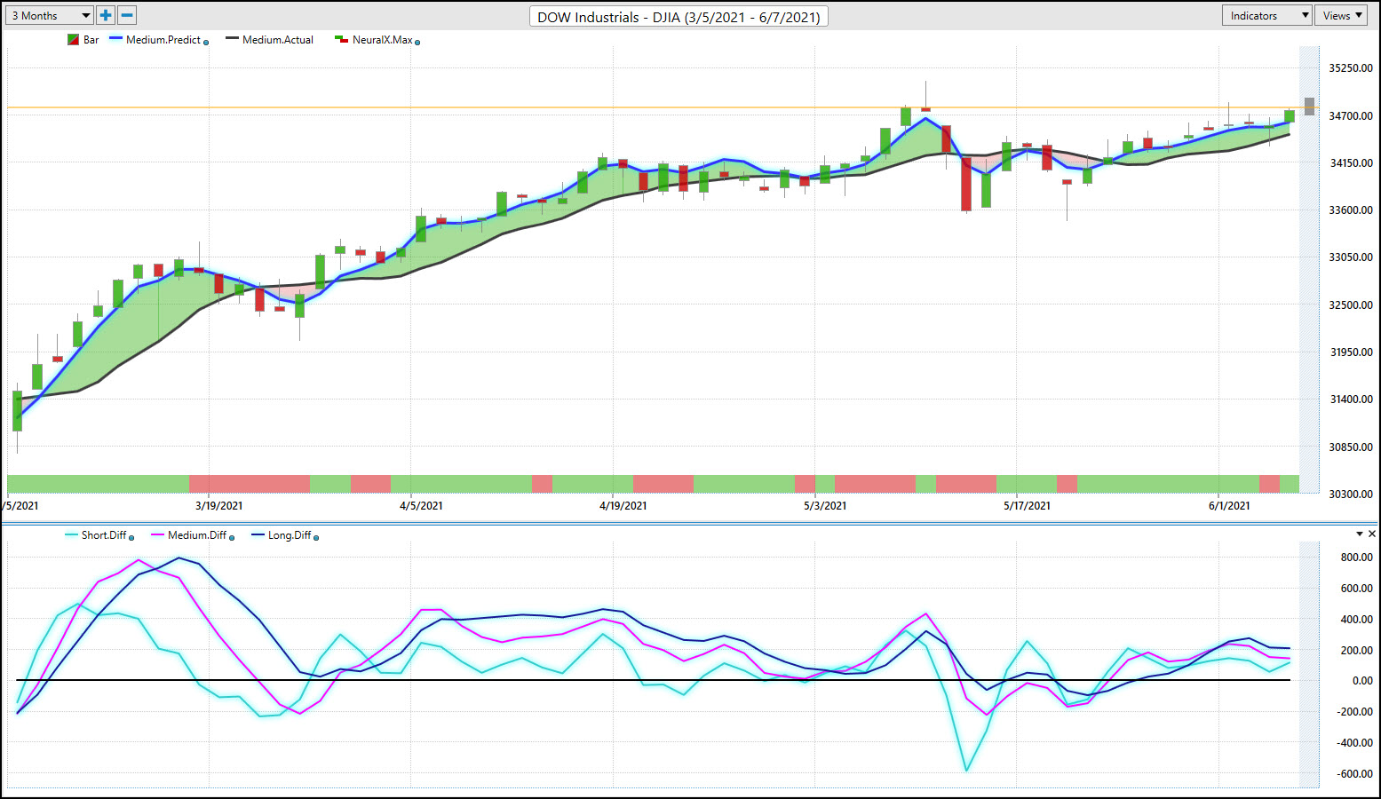Click the Medium.Diff legend label

pyautogui.click(x=197, y=535)
